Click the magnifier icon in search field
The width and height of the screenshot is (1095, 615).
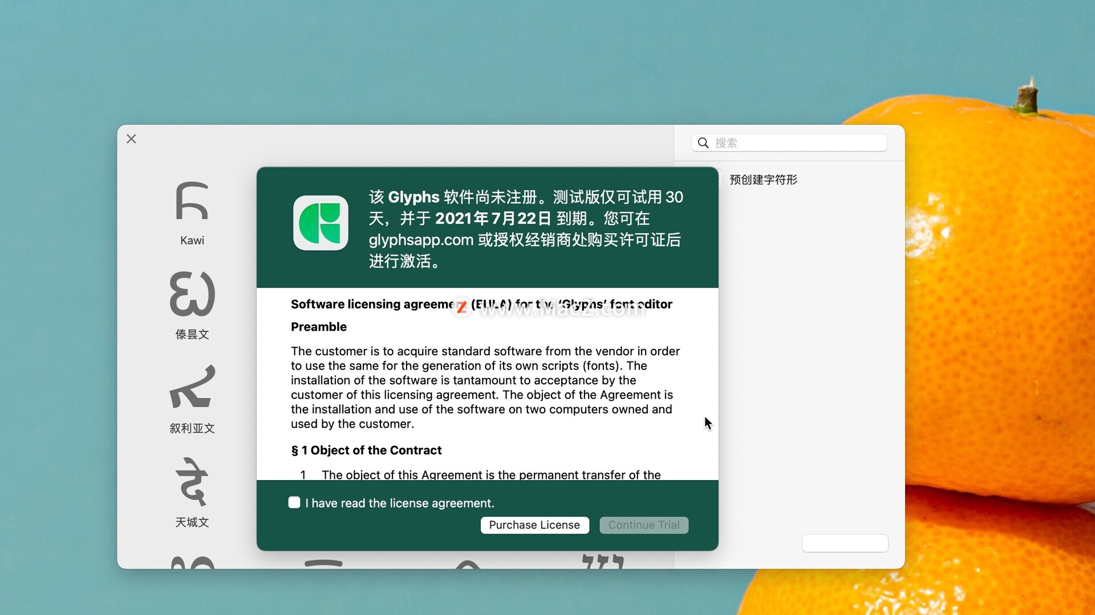click(704, 143)
